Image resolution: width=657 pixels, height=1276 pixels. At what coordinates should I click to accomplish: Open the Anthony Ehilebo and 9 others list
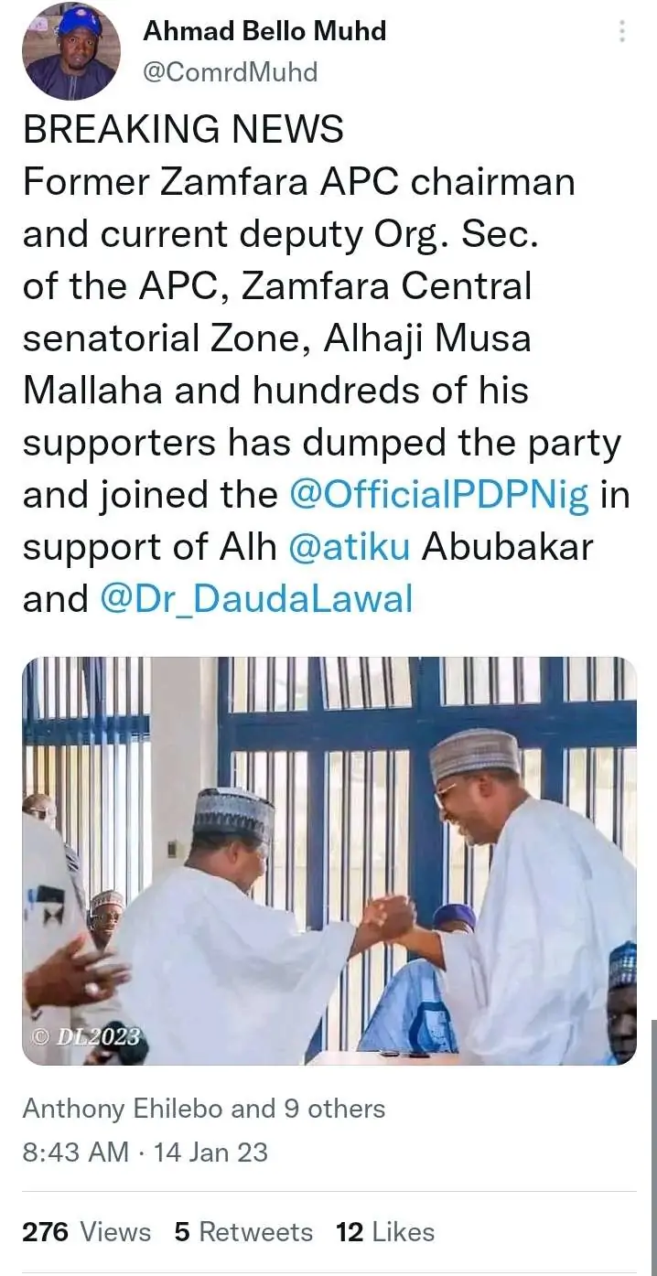(x=203, y=1109)
